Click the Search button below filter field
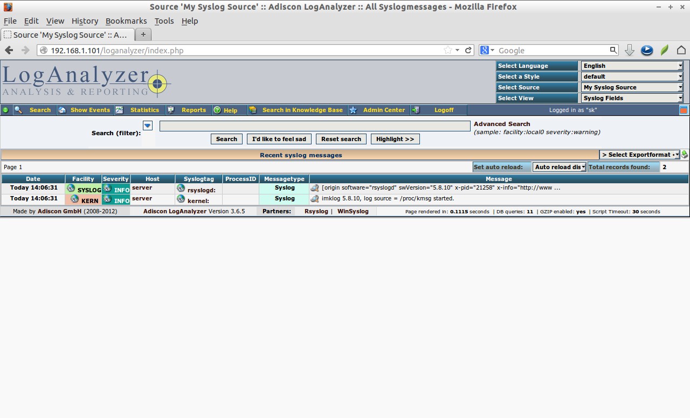The image size is (690, 418). coord(226,139)
